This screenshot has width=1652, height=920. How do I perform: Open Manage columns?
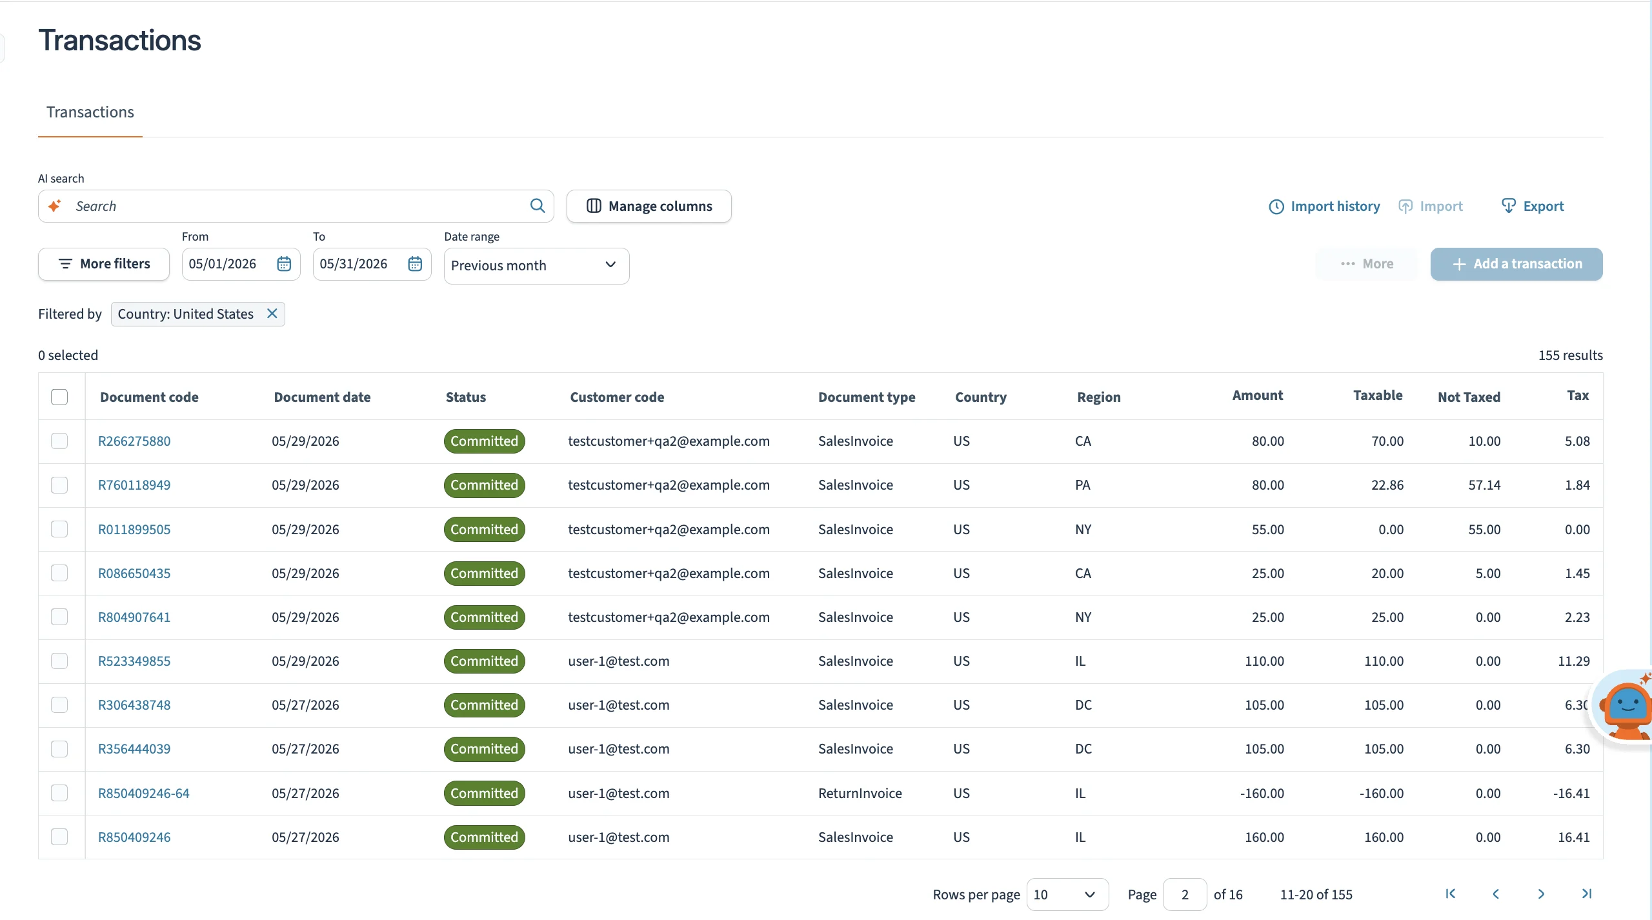tap(649, 206)
